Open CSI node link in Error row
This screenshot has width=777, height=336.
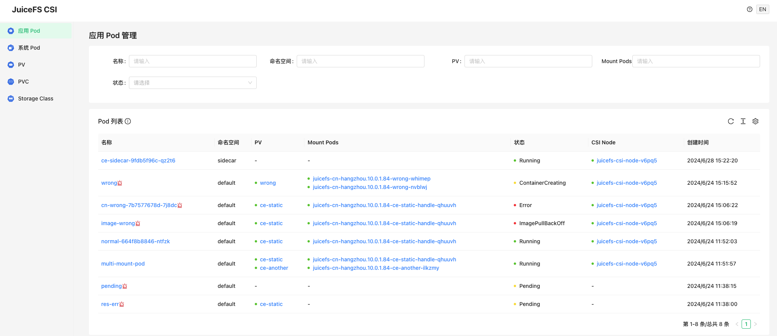click(627, 205)
